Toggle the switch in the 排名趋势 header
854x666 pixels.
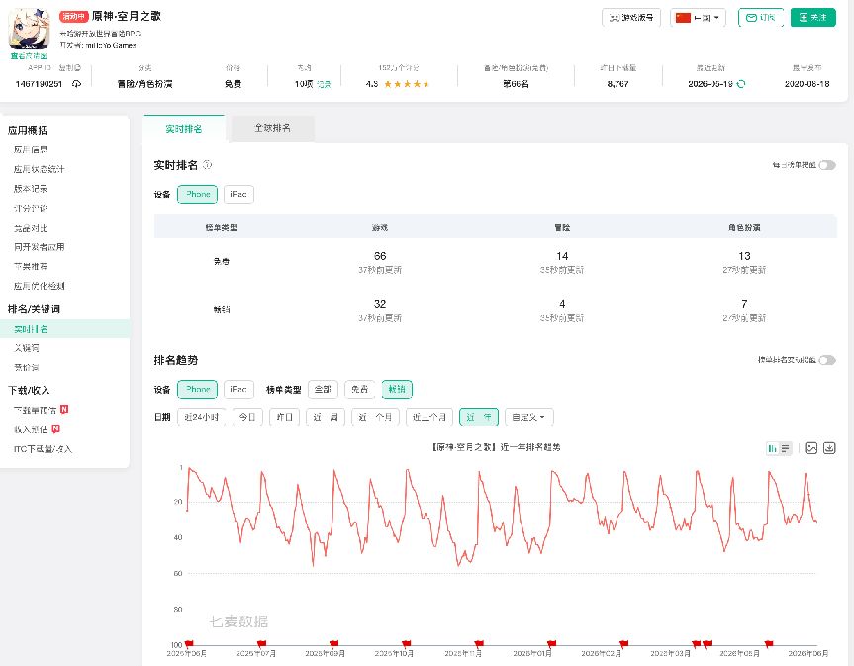[826, 360]
